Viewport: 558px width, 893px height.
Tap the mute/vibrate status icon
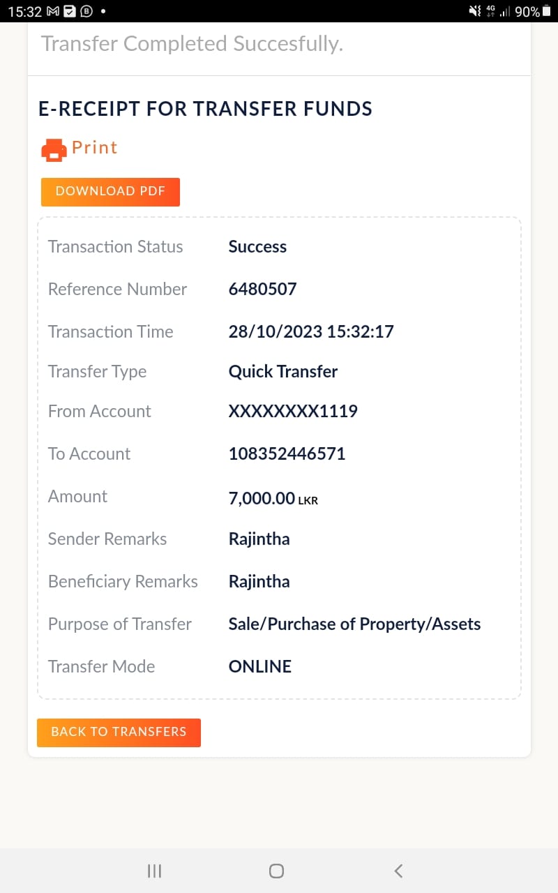point(474,11)
